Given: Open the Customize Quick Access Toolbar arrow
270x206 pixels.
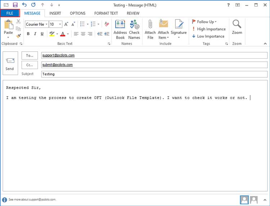Looking at the screenshot, I should tap(59, 5).
